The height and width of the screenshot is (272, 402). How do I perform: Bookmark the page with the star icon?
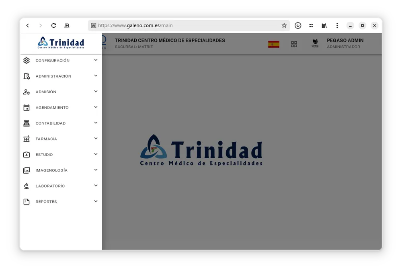[284, 25]
